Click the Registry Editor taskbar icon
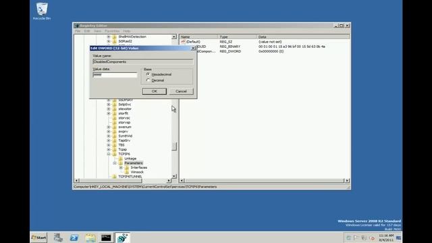This screenshot has width=432, height=243. coord(122,238)
